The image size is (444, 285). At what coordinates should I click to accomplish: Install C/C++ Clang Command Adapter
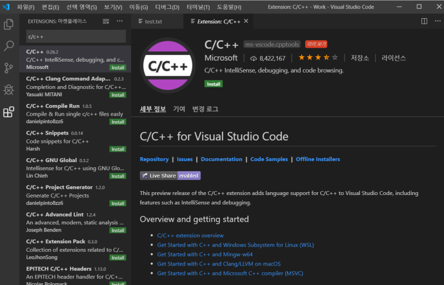(118, 95)
